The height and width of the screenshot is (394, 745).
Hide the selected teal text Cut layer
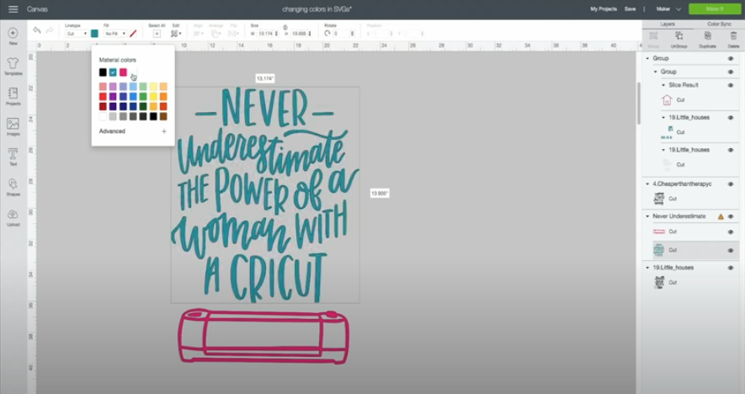(731, 250)
